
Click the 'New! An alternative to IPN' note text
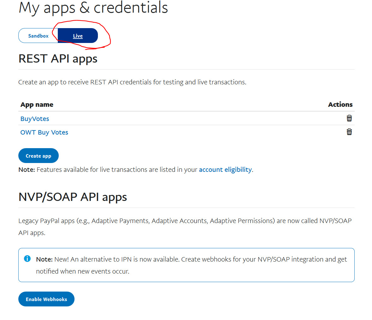[x=191, y=265]
